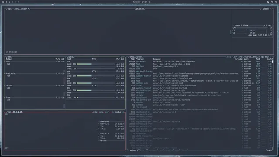Select the systemd-hostnamed process row
The height and width of the screenshot is (157, 279).
[x=200, y=76]
